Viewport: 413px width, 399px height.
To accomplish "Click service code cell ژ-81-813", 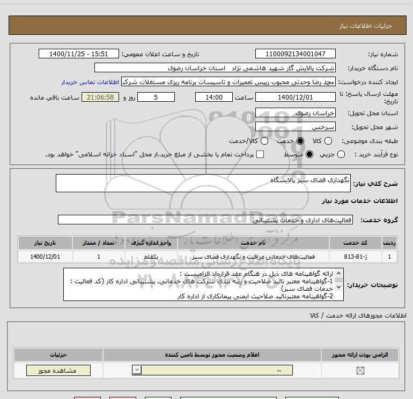I will pos(355,257).
